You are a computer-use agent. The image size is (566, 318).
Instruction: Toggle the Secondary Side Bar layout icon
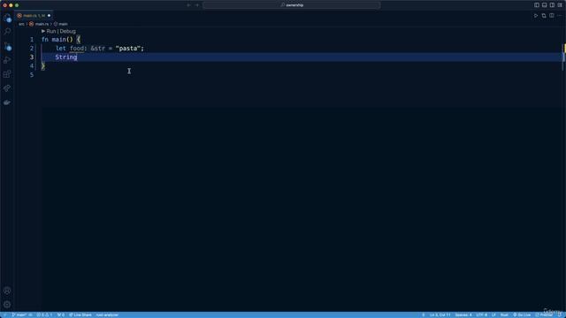coord(552,5)
